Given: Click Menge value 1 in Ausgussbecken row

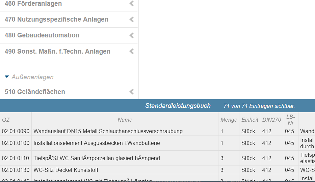Looking at the screenshot, I should tap(222, 143).
